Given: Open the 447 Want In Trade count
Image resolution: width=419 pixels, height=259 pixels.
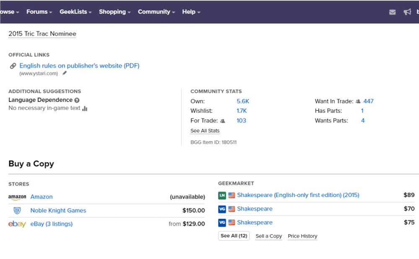Looking at the screenshot, I should click(368, 101).
